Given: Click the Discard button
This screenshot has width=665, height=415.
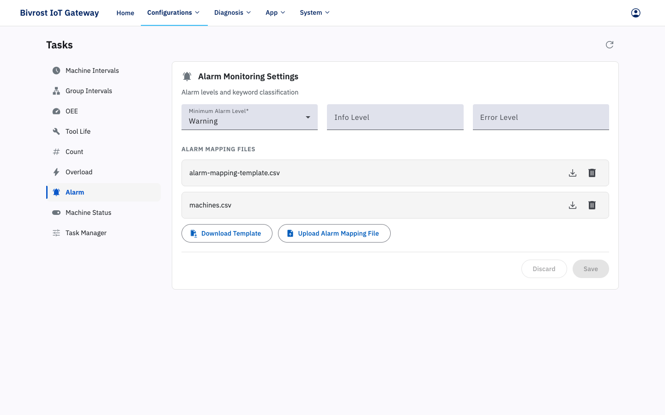Looking at the screenshot, I should click(544, 269).
